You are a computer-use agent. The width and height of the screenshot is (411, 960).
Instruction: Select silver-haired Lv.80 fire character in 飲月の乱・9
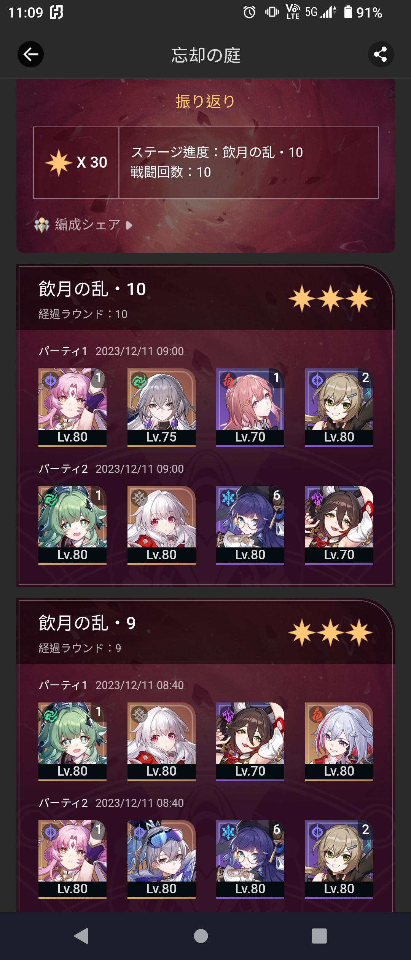(x=339, y=741)
